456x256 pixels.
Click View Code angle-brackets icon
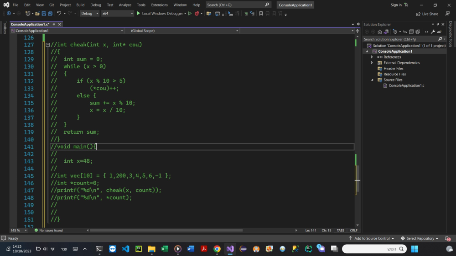pyautogui.click(x=427, y=32)
